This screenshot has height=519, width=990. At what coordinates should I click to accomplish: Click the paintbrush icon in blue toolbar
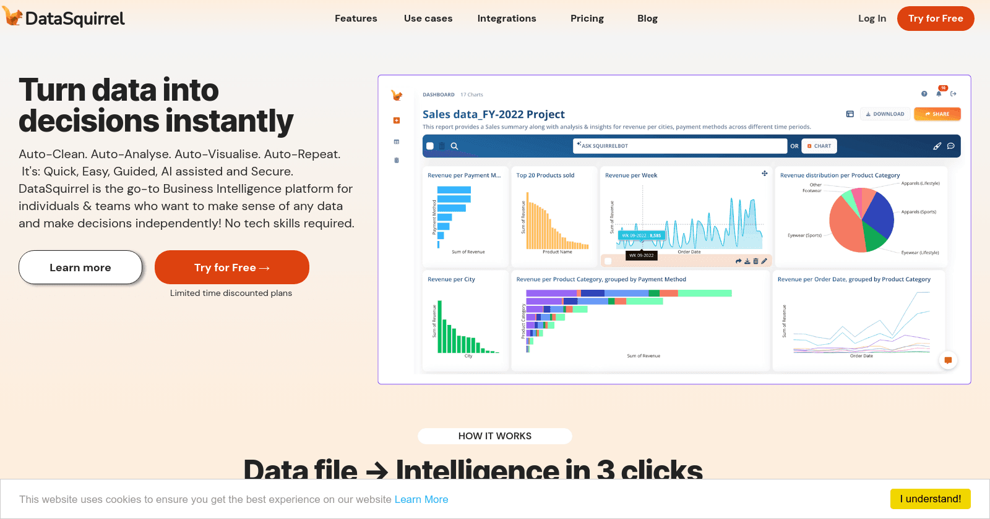click(937, 146)
